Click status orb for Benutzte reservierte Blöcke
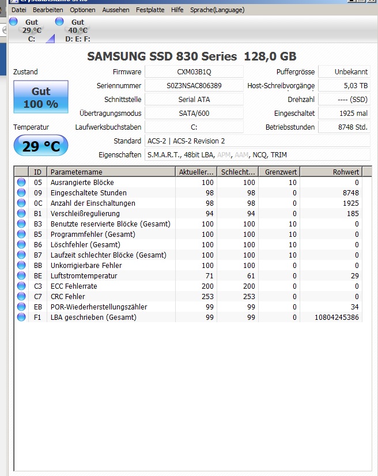Screen dimensions: 378x476 21,224
